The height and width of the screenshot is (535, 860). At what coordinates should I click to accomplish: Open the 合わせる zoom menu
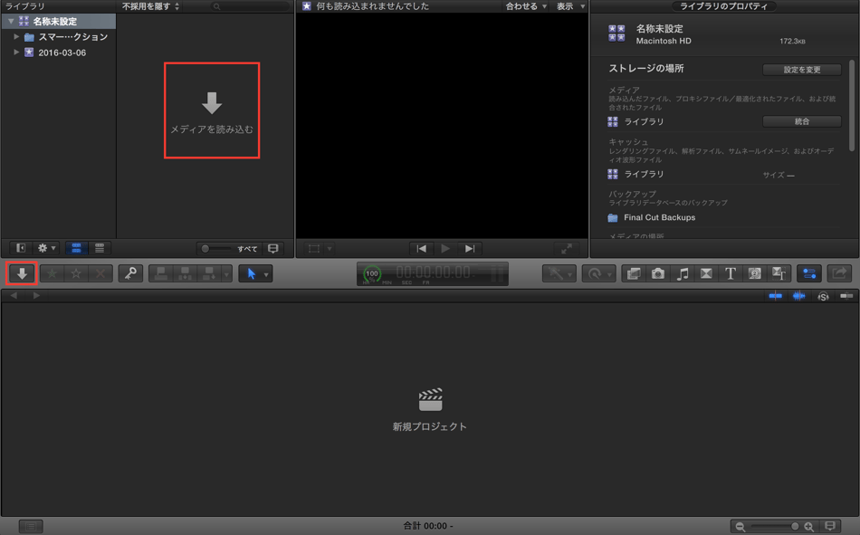click(x=526, y=6)
